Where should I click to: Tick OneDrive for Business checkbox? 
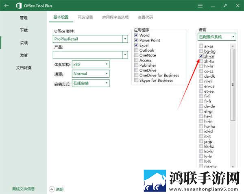[136, 75]
